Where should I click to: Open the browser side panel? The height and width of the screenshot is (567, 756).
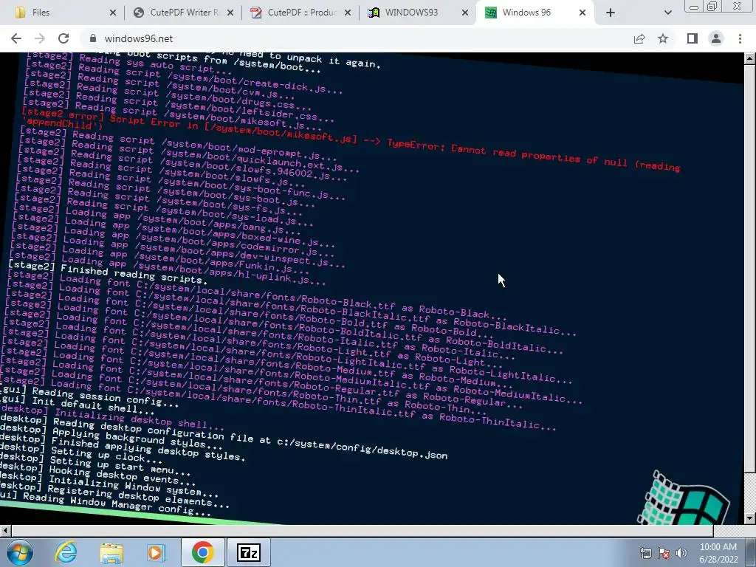(693, 38)
